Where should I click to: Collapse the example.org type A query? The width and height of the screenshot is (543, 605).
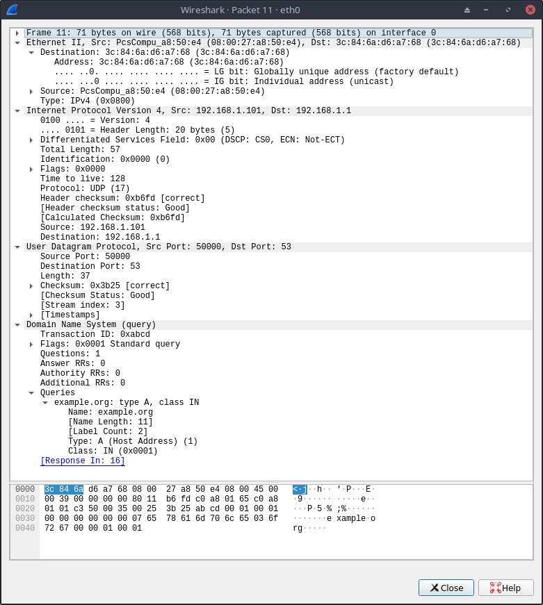45,402
